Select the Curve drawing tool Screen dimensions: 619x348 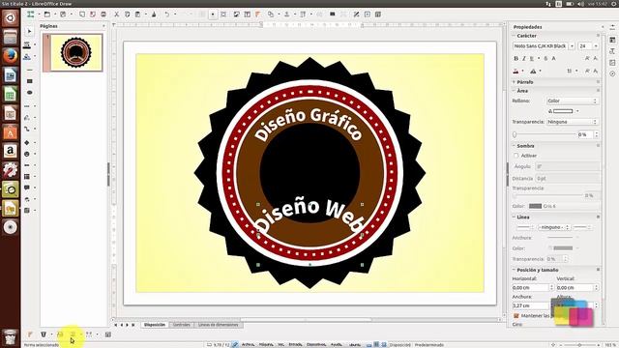coord(27,118)
